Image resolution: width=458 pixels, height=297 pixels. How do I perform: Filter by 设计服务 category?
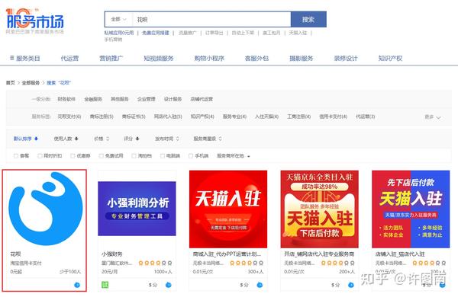(x=173, y=99)
